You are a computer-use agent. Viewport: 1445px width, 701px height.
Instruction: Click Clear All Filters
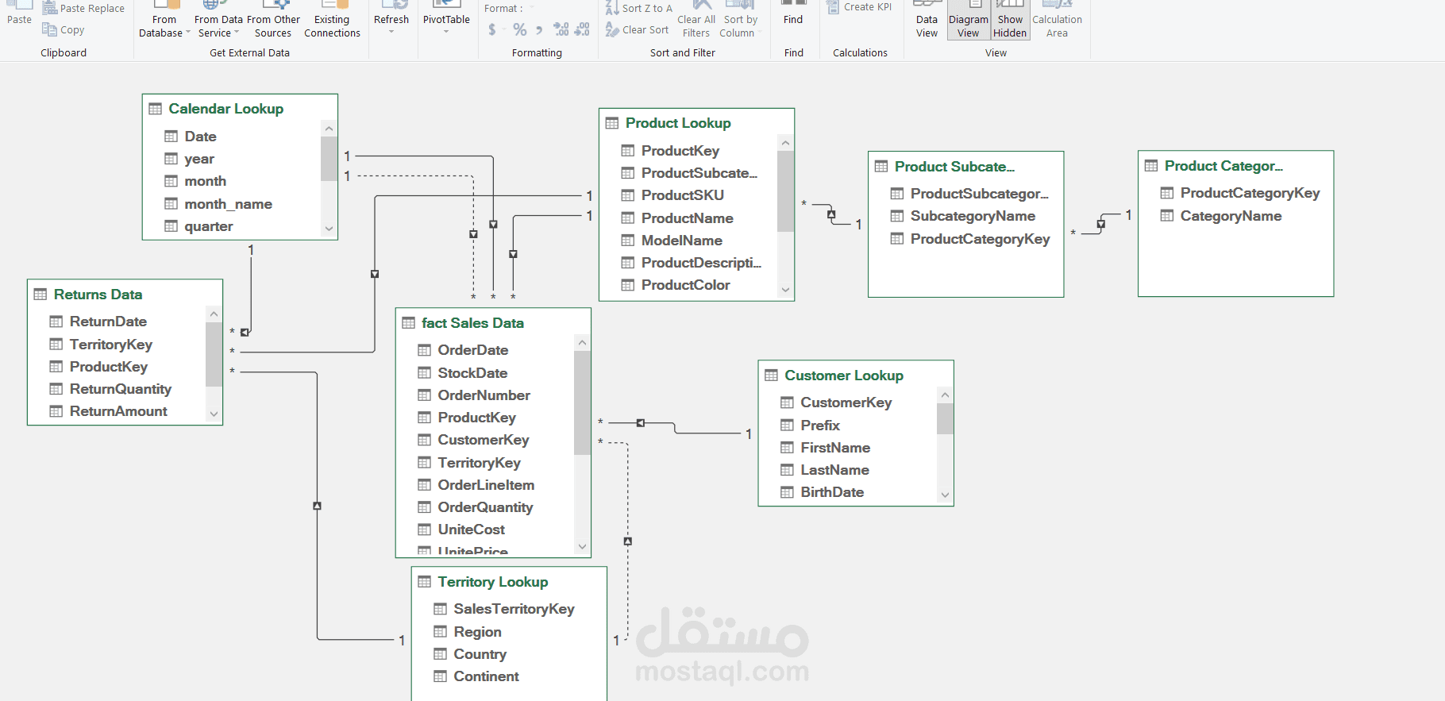(x=696, y=21)
